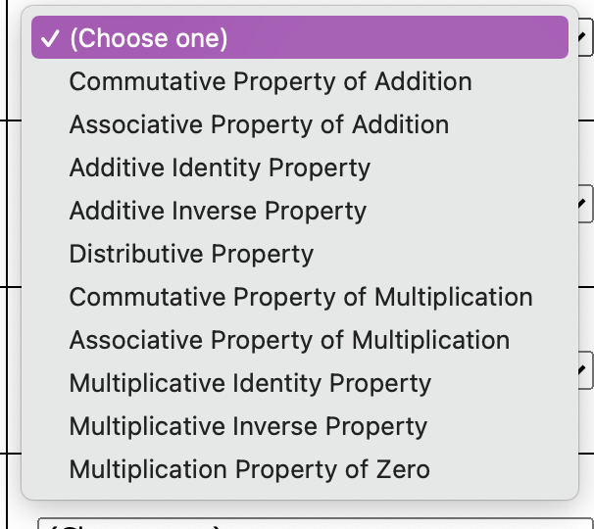Select the identity property for addition

point(300,168)
